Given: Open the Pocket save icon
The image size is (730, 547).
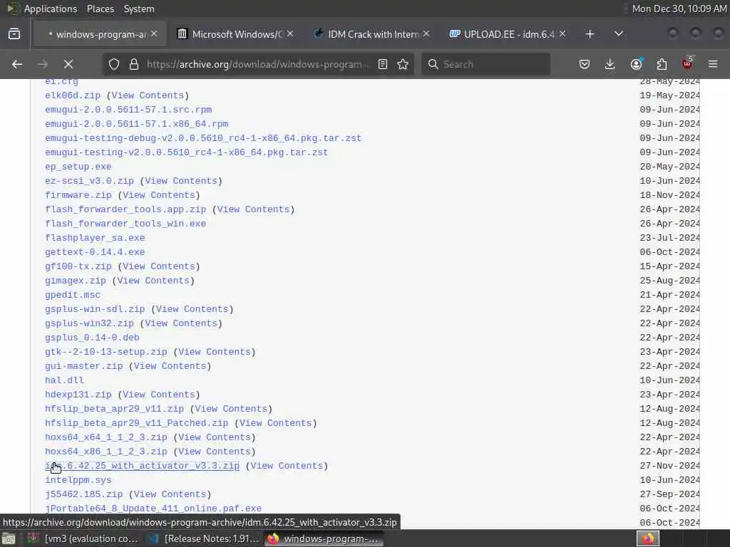Looking at the screenshot, I should click(585, 64).
